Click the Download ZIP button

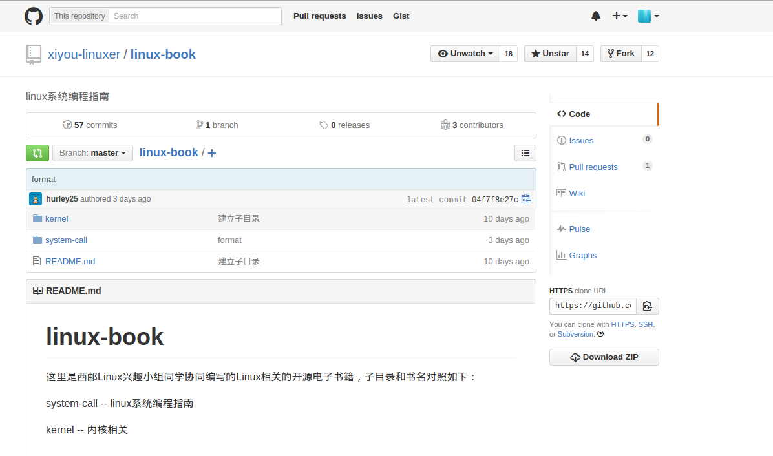tap(604, 358)
